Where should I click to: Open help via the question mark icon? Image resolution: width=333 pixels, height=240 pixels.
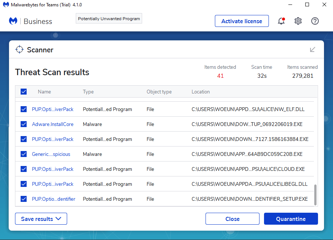[x=315, y=21]
